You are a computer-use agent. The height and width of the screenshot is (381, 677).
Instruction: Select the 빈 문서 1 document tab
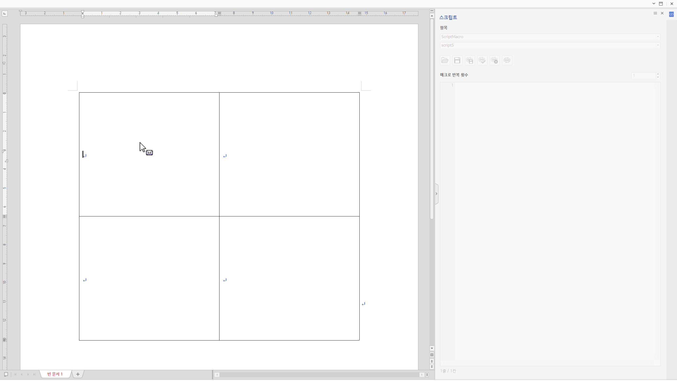click(55, 374)
